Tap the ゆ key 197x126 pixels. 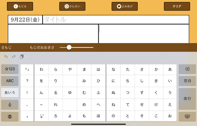[x=70, y=93]
